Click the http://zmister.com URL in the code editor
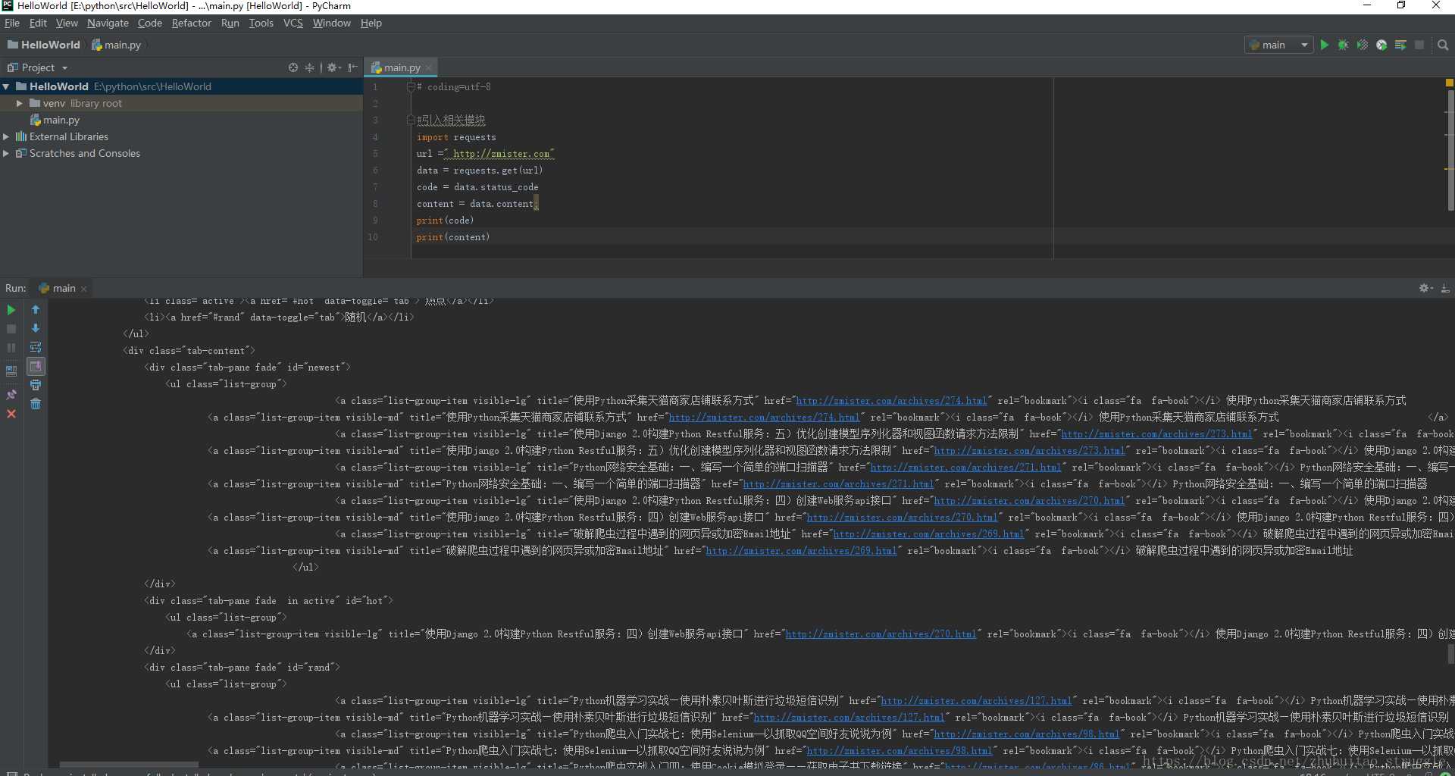The height and width of the screenshot is (776, 1455). [x=501, y=154]
